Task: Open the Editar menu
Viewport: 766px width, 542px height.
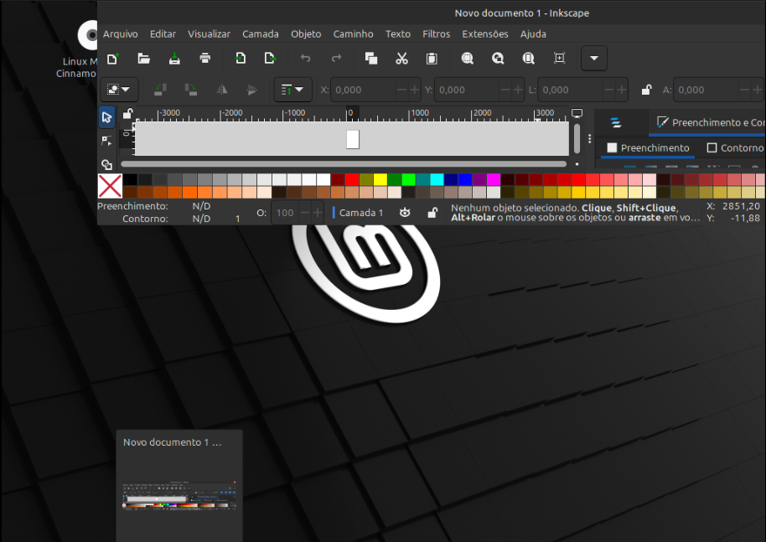Action: 163,34
